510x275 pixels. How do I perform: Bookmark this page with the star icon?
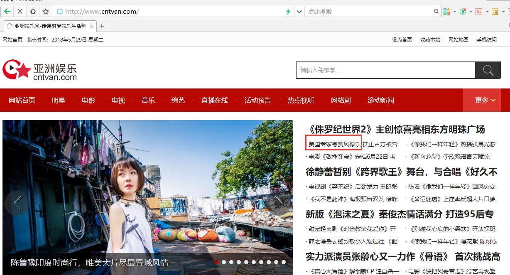tap(46, 12)
